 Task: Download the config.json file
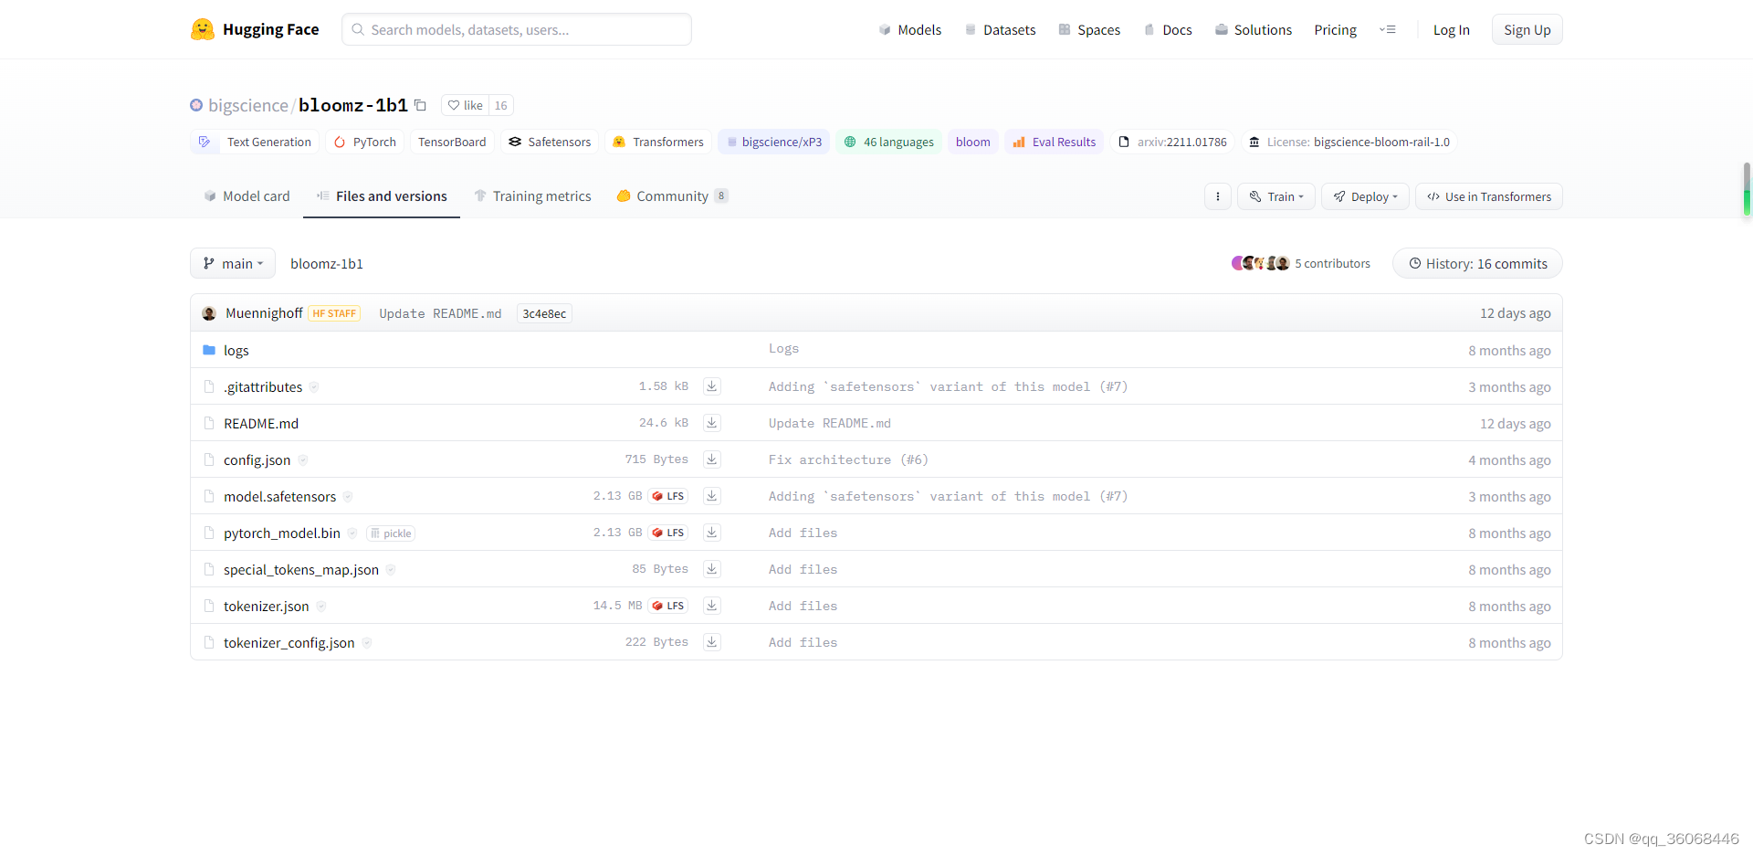[x=712, y=459]
